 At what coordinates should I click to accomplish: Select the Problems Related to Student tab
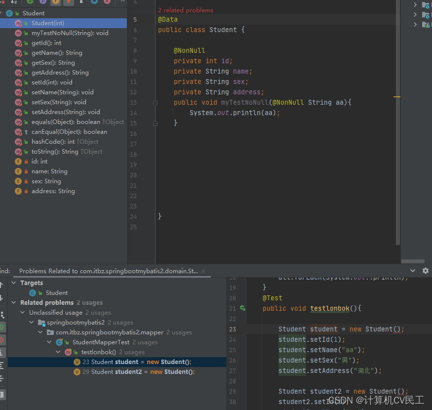(108, 271)
